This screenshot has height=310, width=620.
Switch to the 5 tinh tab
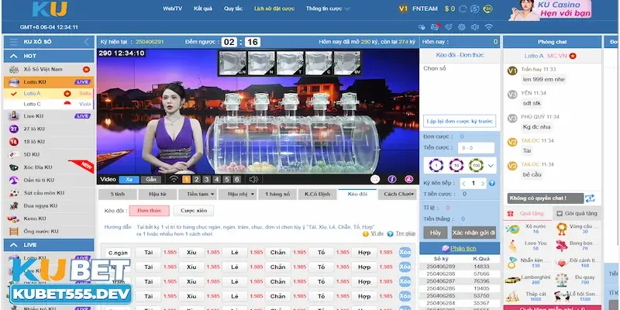pos(118,195)
